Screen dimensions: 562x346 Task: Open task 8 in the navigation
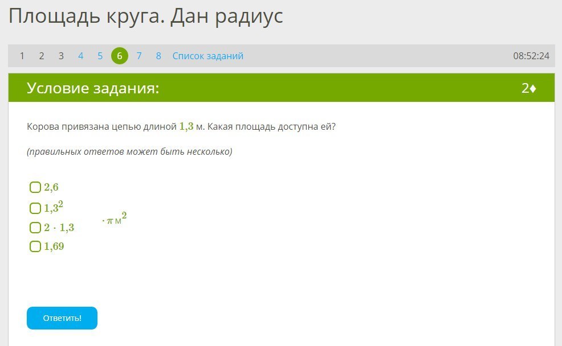click(x=158, y=56)
